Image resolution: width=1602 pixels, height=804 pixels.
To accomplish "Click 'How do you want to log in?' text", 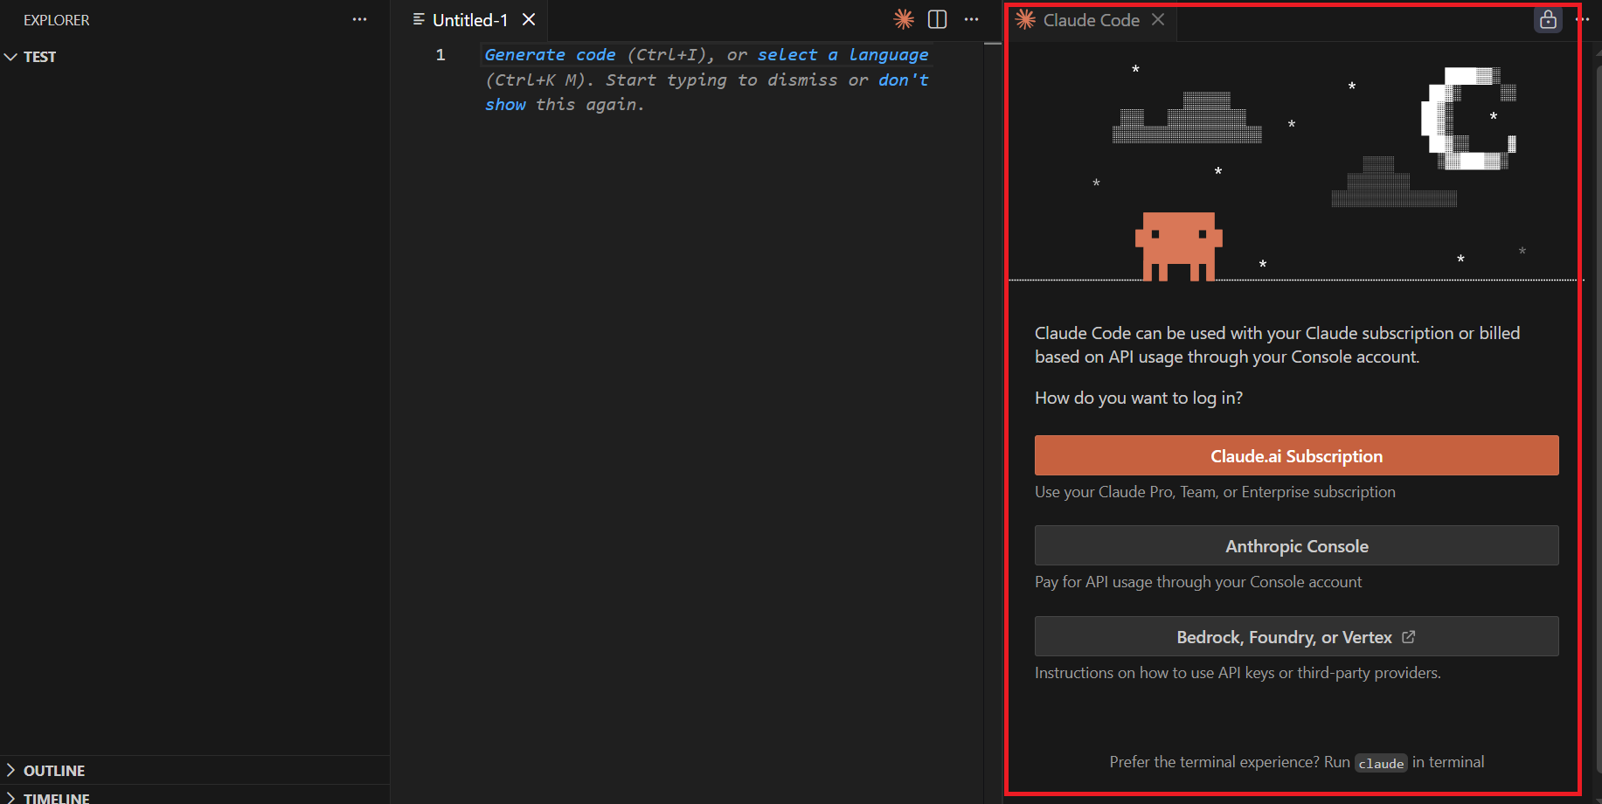I will 1138,398.
